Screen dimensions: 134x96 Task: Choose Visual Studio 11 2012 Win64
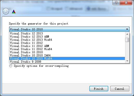pos(67,49)
